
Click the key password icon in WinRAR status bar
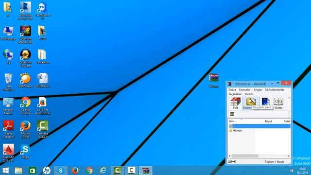[234, 162]
